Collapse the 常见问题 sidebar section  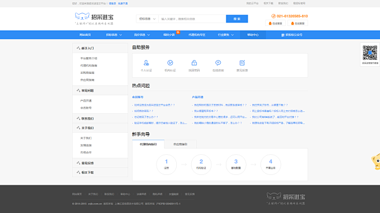click(100, 91)
